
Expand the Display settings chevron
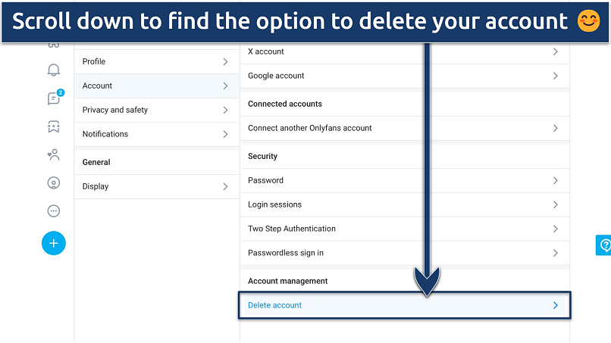(225, 186)
